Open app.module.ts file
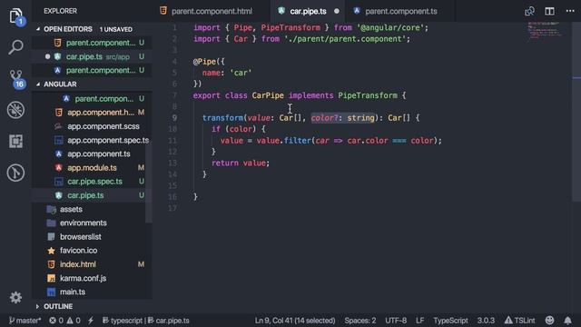Viewport: 581px width, 327px height. [92, 167]
